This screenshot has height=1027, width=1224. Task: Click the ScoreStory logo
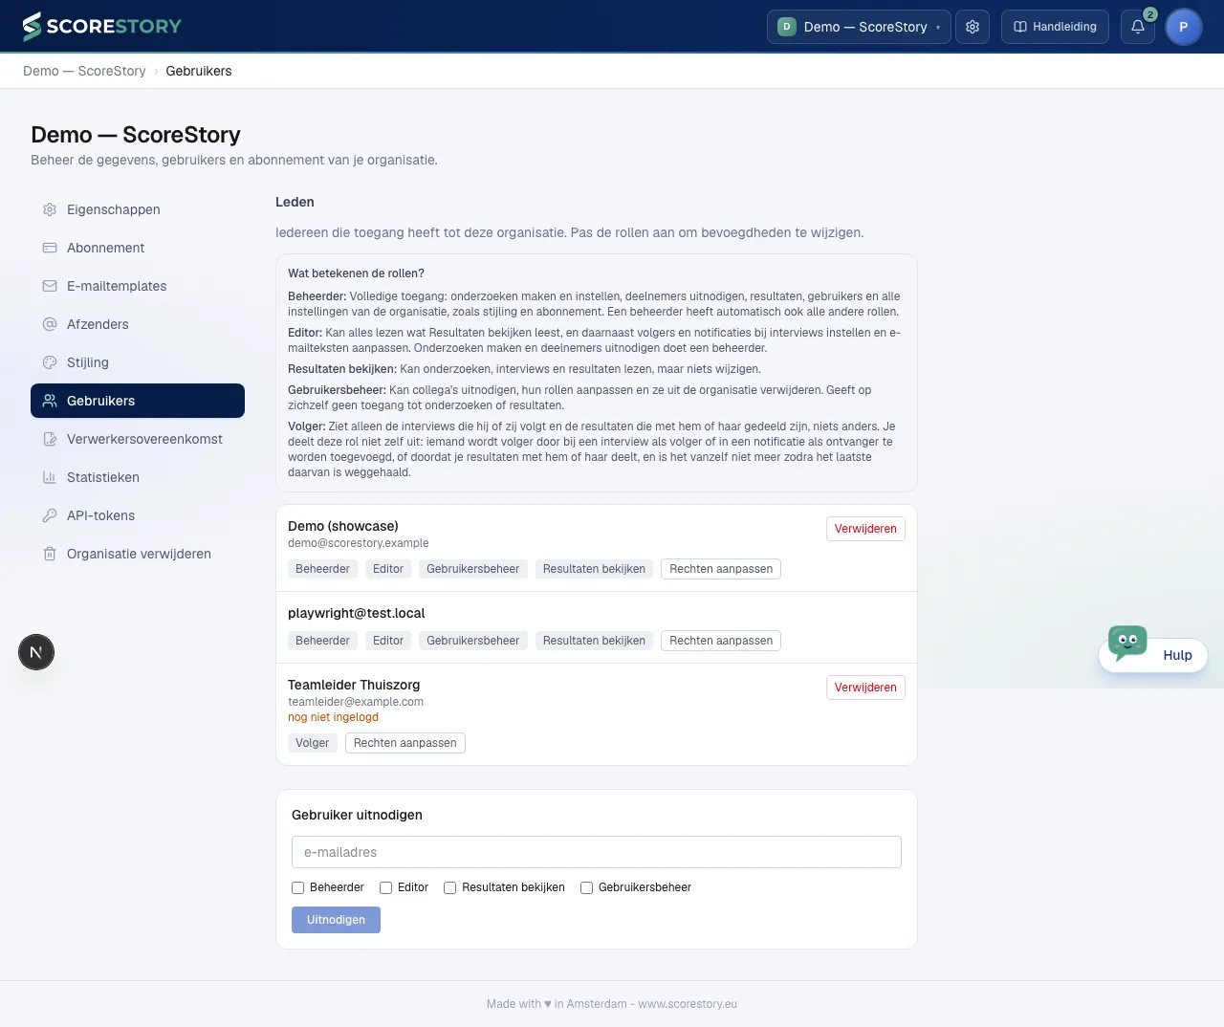(x=101, y=27)
